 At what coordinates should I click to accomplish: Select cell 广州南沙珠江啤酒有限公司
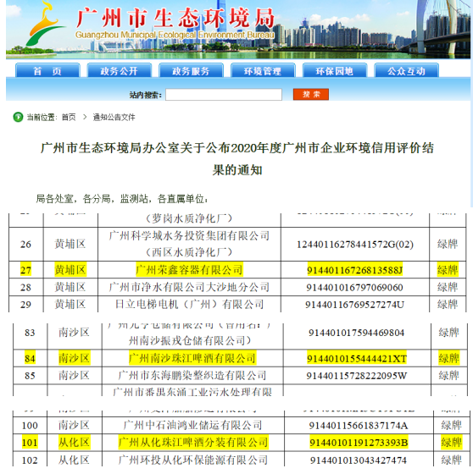coord(192,358)
